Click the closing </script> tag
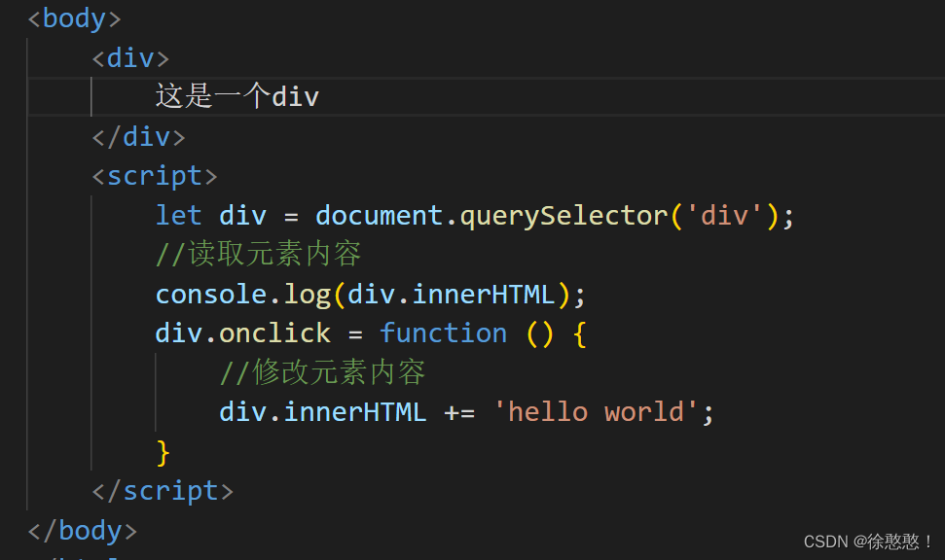Viewport: 945px width, 560px height. pyautogui.click(x=163, y=491)
